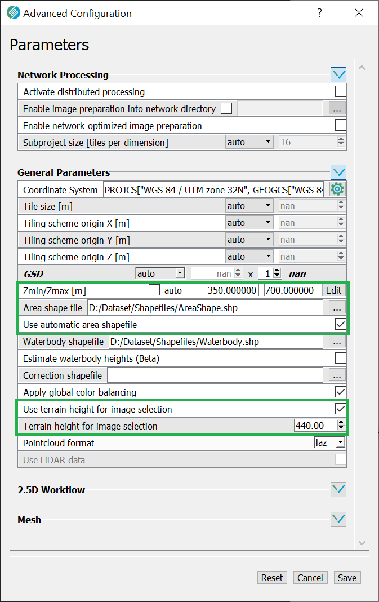
Task: Browse for the Correction shapefile
Action: [337, 375]
